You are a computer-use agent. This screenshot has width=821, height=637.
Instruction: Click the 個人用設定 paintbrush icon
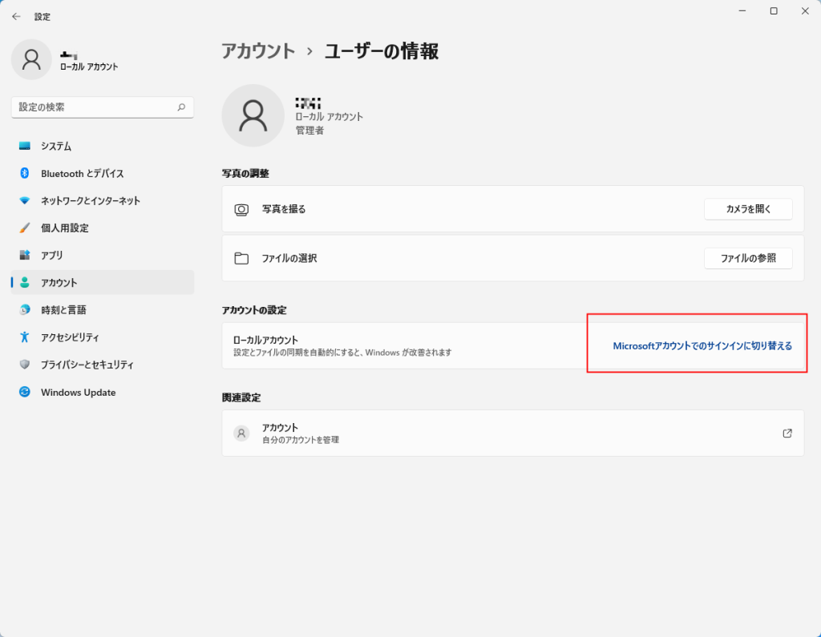pyautogui.click(x=25, y=228)
